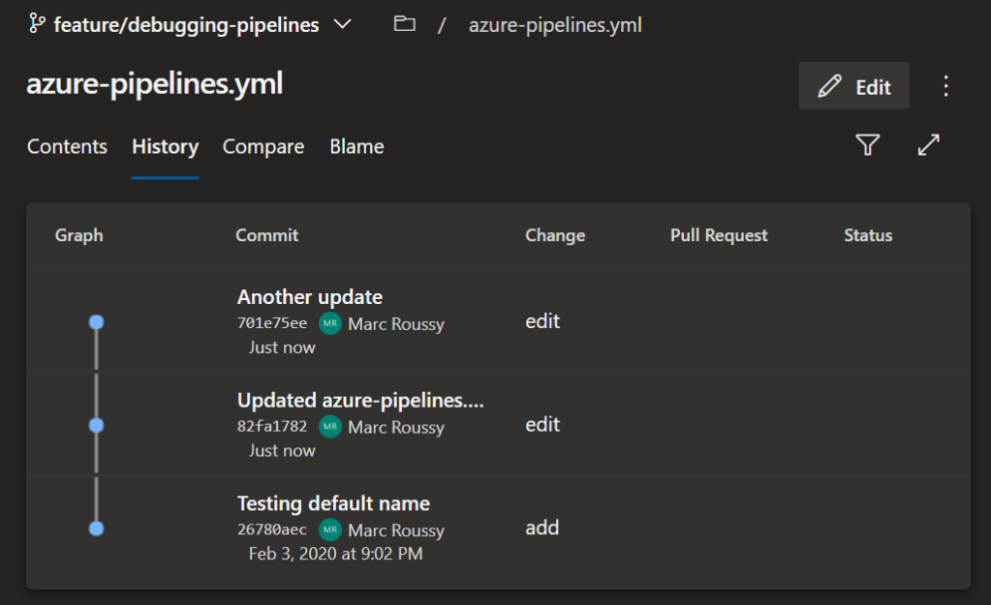Click the Edit button

coord(853,86)
